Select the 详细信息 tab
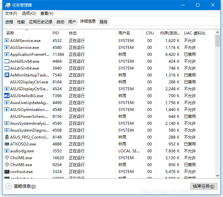This screenshot has height=197, width=223. [x=88, y=21]
